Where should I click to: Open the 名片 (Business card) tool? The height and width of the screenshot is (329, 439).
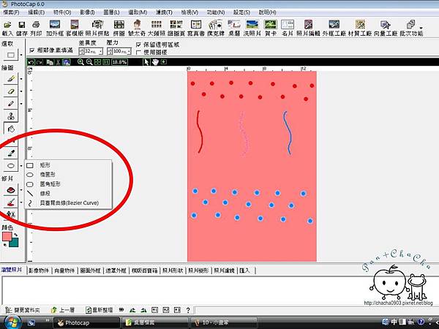288,28
